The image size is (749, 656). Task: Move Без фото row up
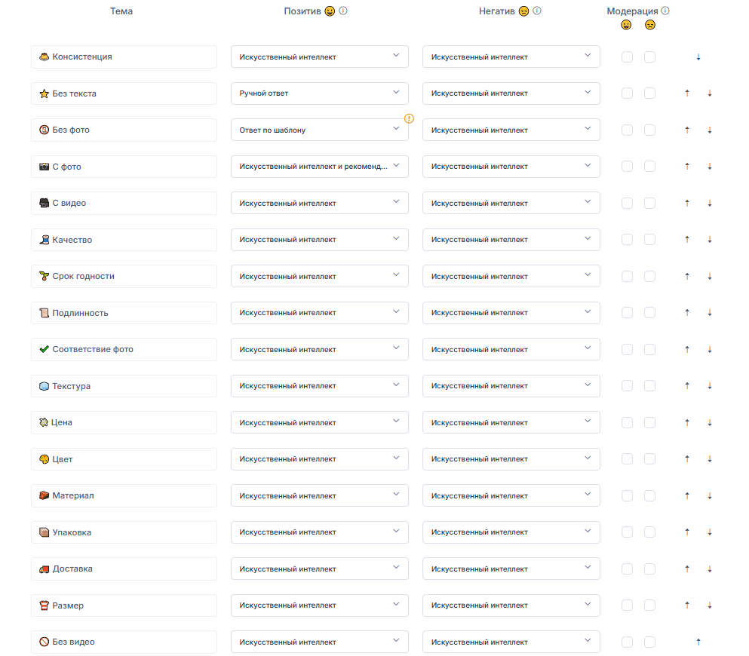(687, 130)
